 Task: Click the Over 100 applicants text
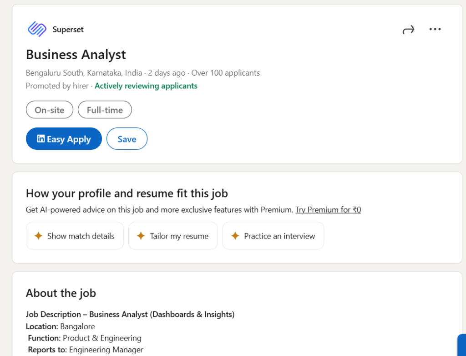tap(226, 73)
